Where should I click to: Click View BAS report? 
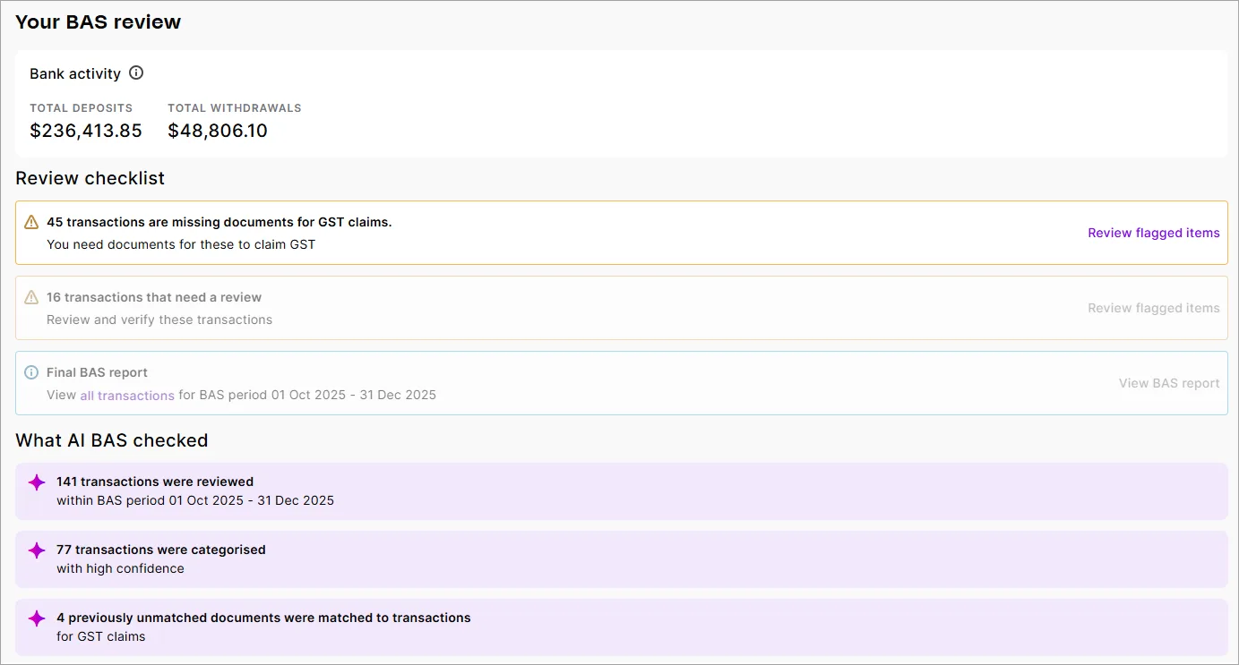(1169, 382)
